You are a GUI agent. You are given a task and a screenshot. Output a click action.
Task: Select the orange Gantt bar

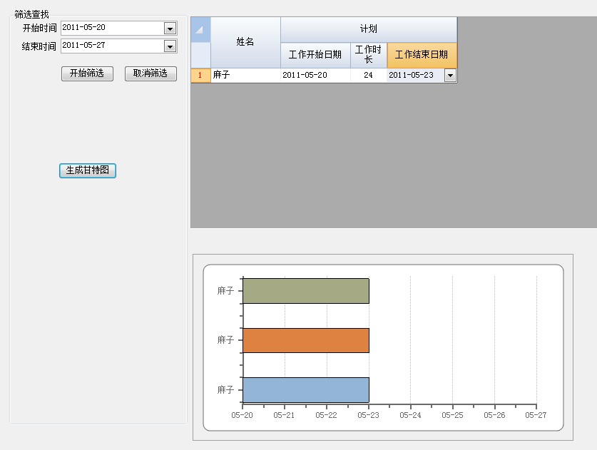306,340
